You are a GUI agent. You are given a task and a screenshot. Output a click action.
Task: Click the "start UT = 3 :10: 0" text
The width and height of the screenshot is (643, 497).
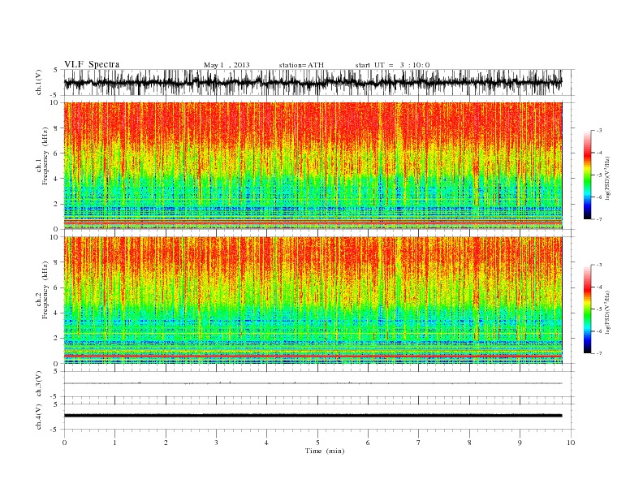coord(392,65)
